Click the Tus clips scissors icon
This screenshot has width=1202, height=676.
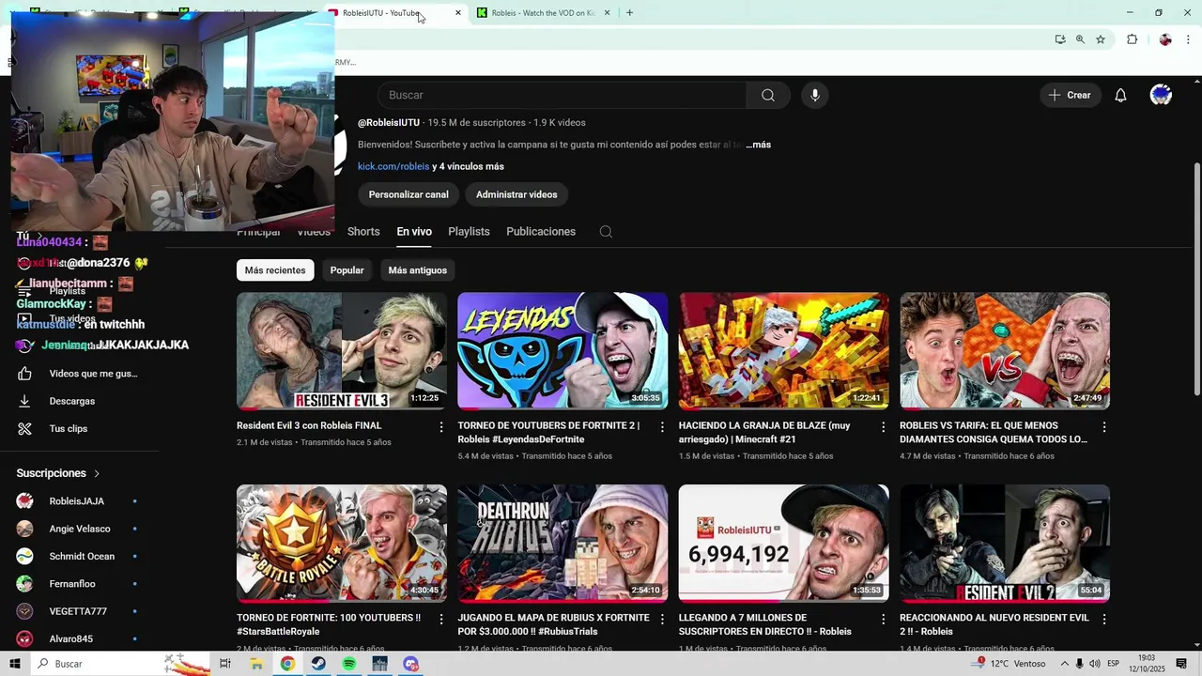pos(24,429)
